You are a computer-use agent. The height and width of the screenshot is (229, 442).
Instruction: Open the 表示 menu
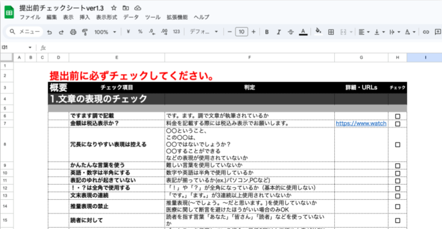click(x=68, y=17)
